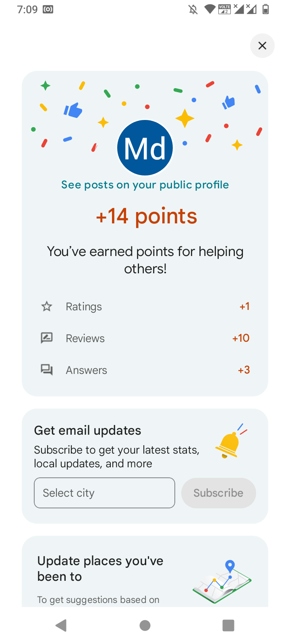Tap the Answers chat icon
The height and width of the screenshot is (644, 290).
point(47,370)
